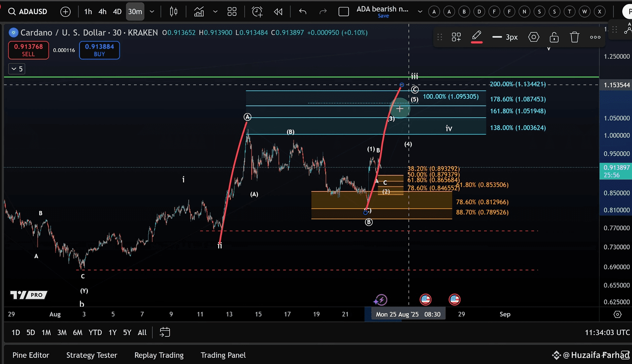Expand the indicators favorites dropdown arrow
The width and height of the screenshot is (632, 364).
point(215,12)
